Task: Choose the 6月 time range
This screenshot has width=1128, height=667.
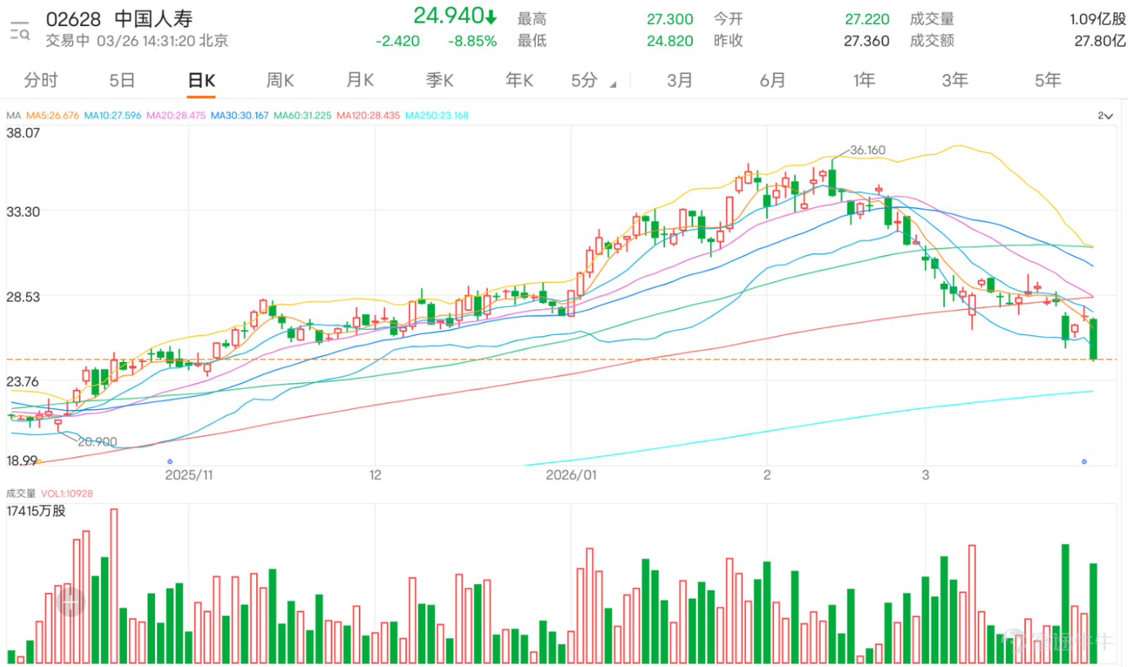Action: pyautogui.click(x=772, y=80)
